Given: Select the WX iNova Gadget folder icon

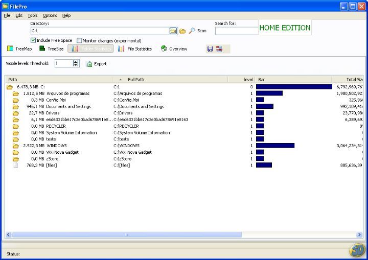Looking at the screenshot, I should tap(16, 152).
